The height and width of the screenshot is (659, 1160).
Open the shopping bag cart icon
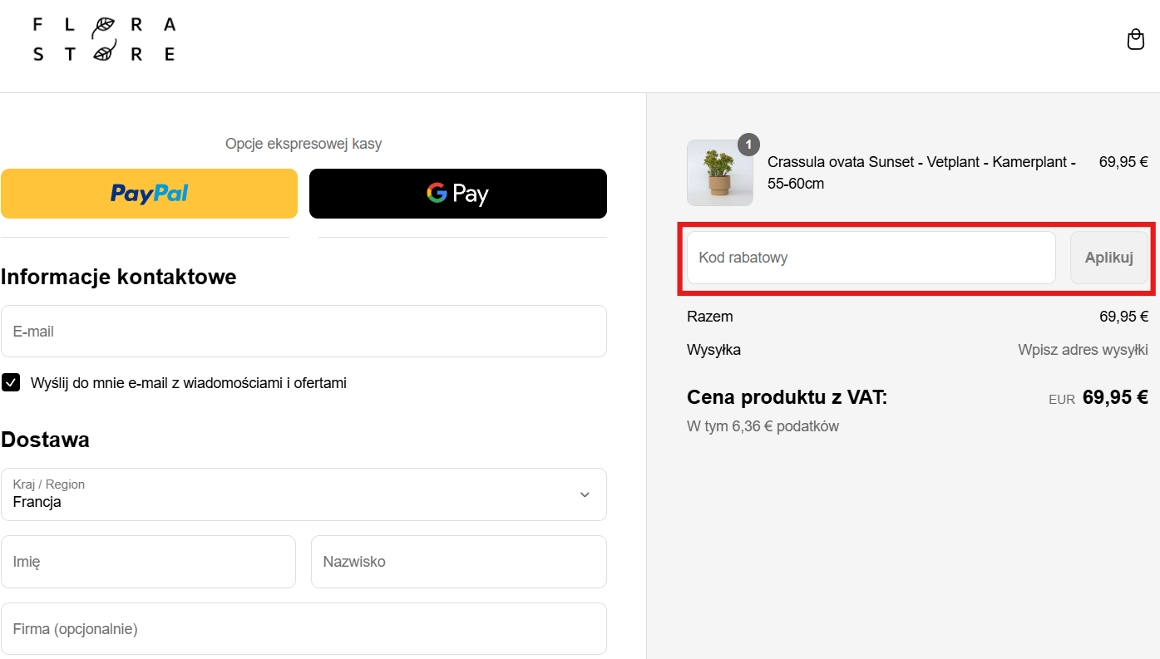[1135, 40]
